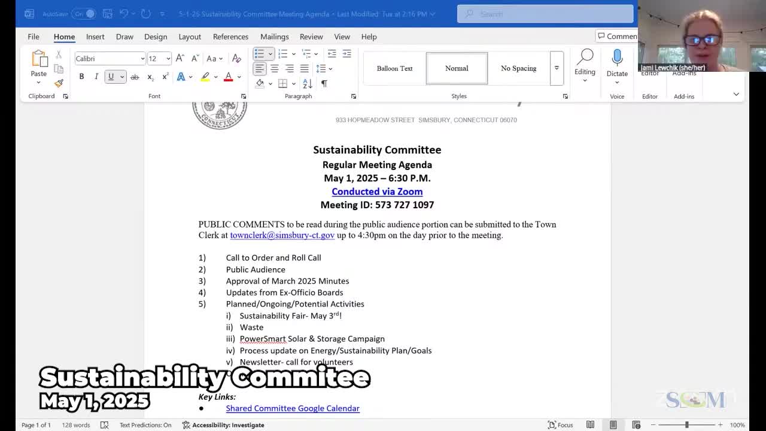Click the Clear All Formatting icon
Viewport: 766px width, 431px height.
[x=236, y=59]
